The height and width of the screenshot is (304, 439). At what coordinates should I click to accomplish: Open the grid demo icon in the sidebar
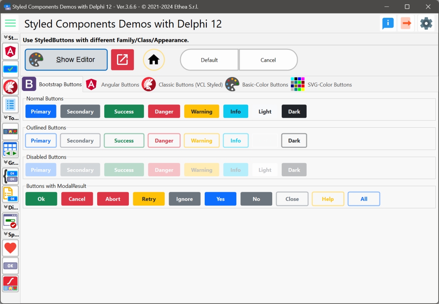[x=10, y=149]
